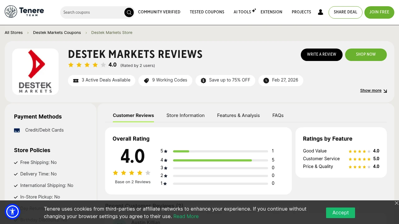Click the Save up to 75% OFF pill

tap(225, 81)
